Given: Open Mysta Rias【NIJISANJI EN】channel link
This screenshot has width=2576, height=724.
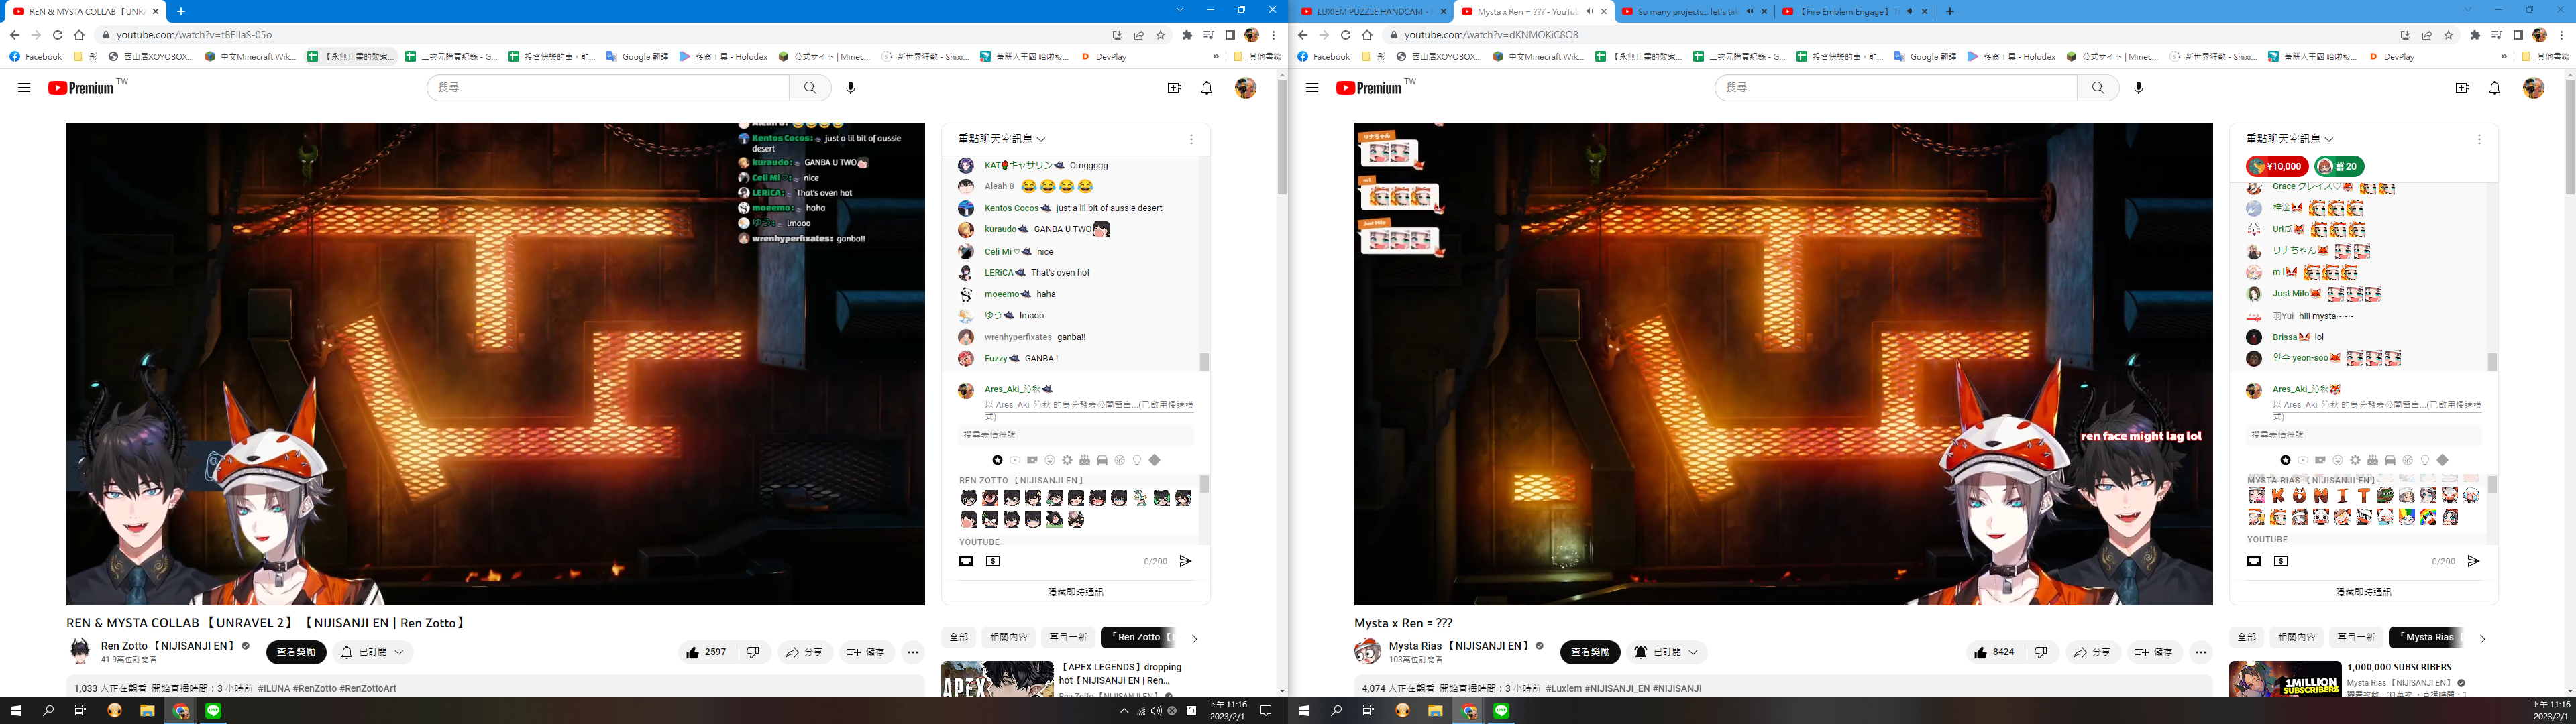Looking at the screenshot, I should [x=1459, y=646].
